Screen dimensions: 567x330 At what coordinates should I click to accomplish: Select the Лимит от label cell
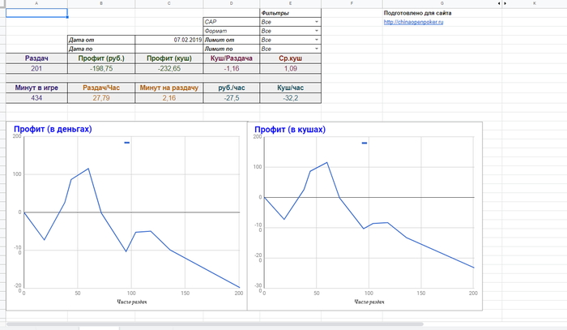pyautogui.click(x=232, y=40)
